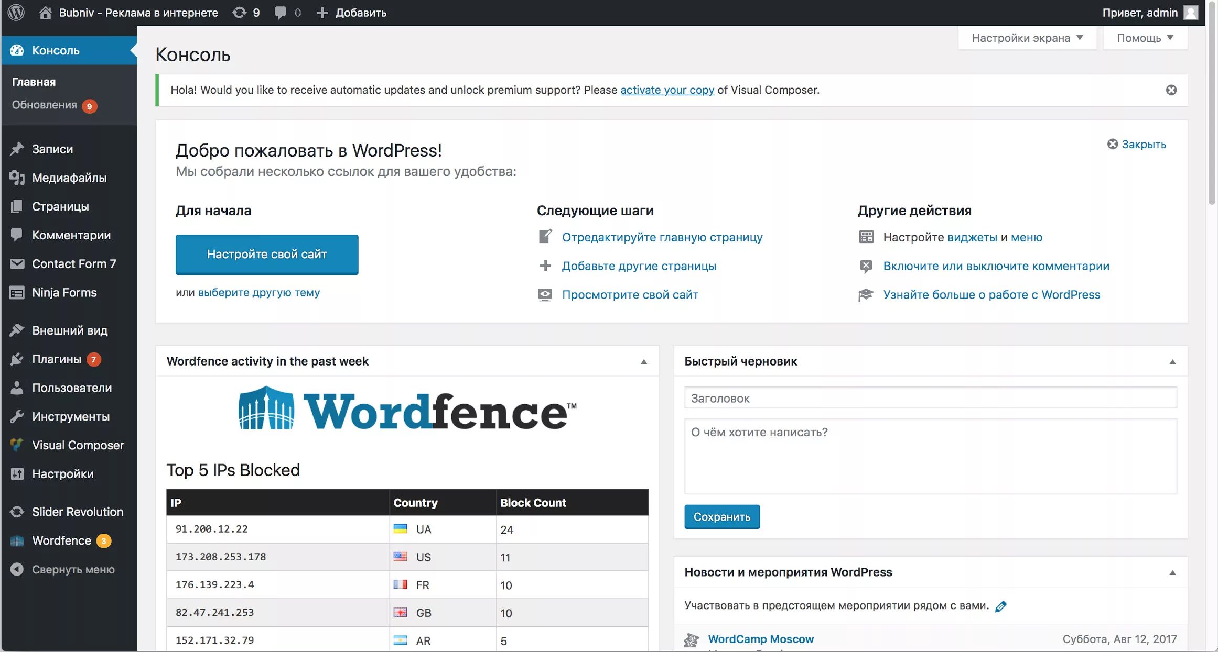Click the plus icon next to Добавить
The height and width of the screenshot is (652, 1218).
[322, 13]
